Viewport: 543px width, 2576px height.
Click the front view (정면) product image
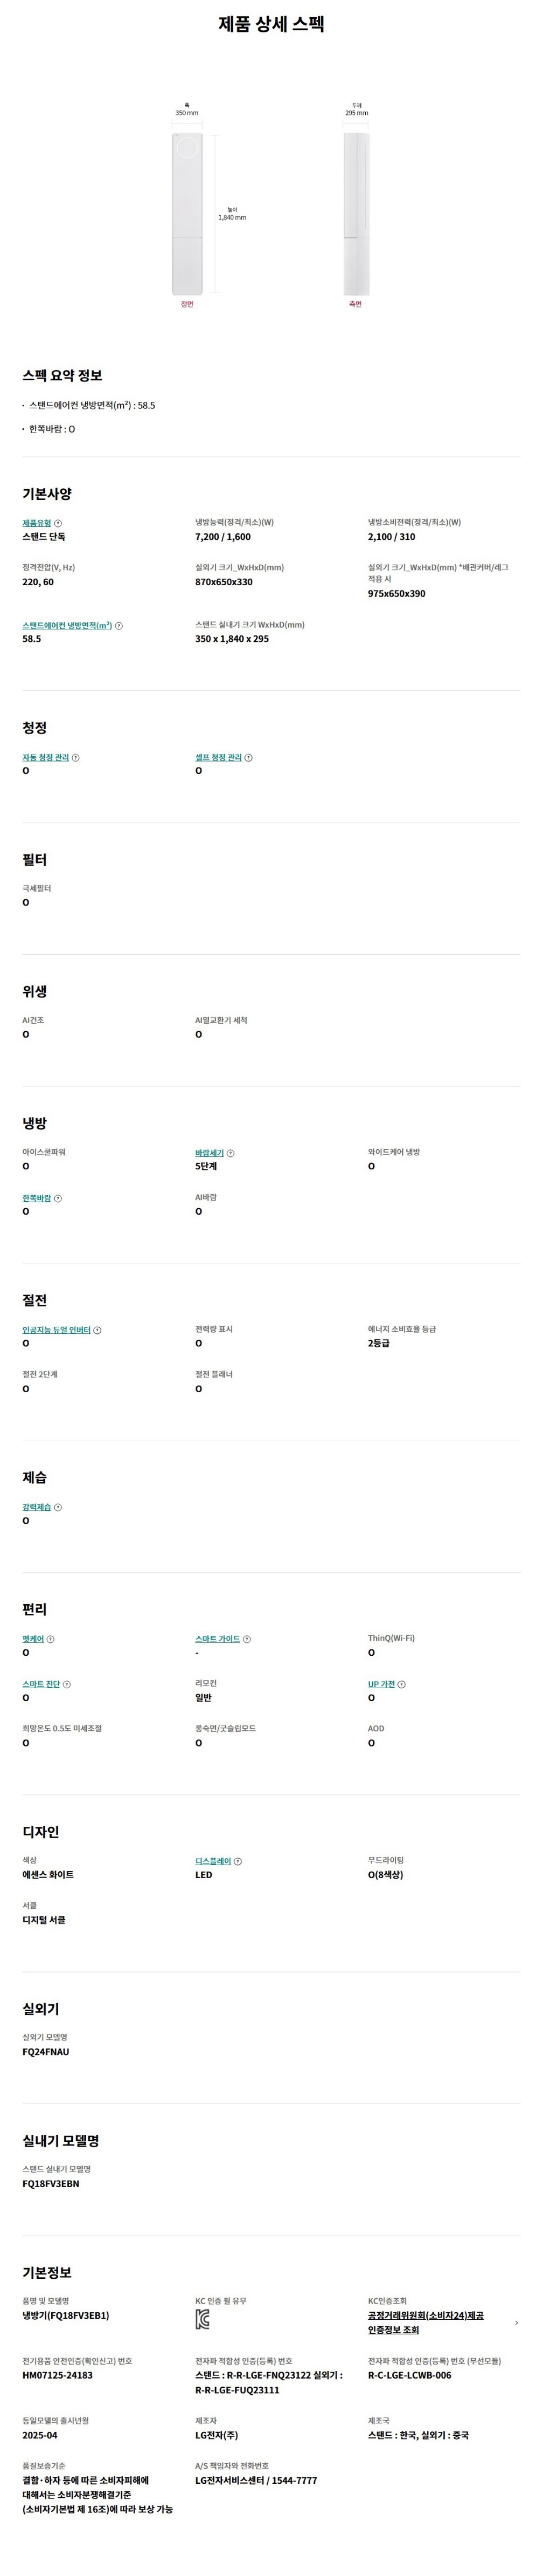[186, 214]
